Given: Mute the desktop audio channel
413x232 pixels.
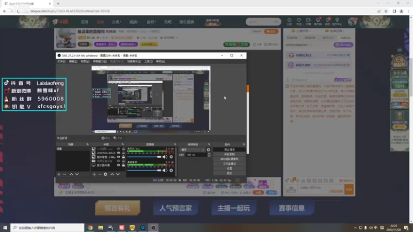Looking at the screenshot, I should coord(165,170).
